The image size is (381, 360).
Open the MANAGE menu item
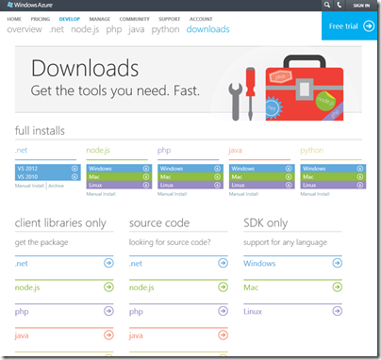pyautogui.click(x=100, y=19)
